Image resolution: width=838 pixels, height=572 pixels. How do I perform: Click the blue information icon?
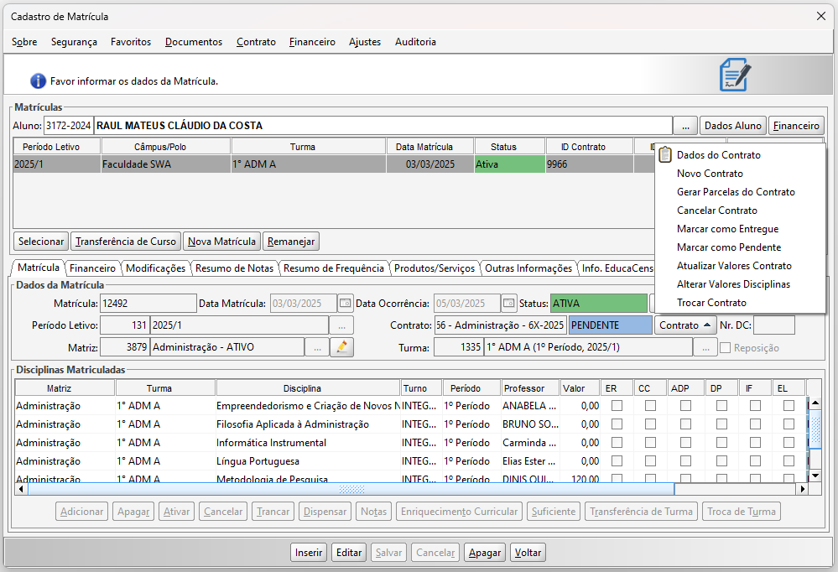coord(38,81)
